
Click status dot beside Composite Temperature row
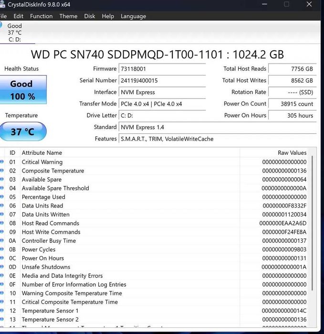[2, 171]
